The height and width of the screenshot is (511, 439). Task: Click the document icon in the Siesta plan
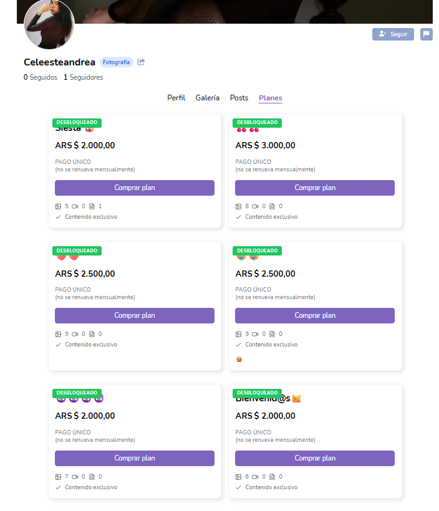click(92, 206)
